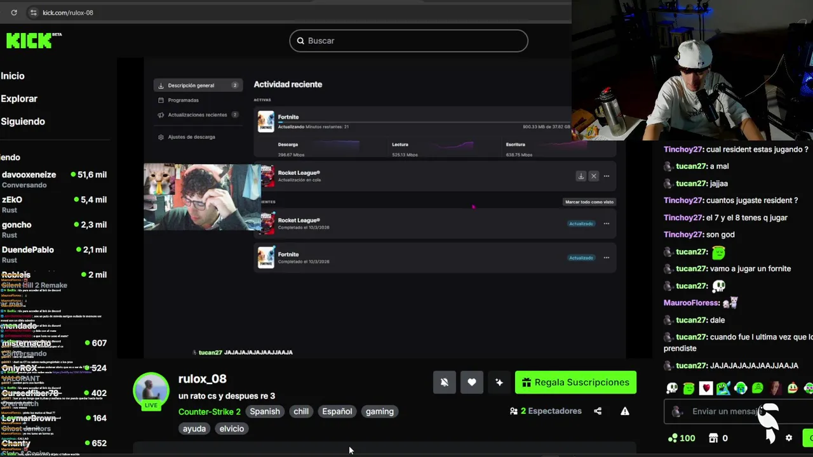Focus the Buscar search field

[x=408, y=41]
